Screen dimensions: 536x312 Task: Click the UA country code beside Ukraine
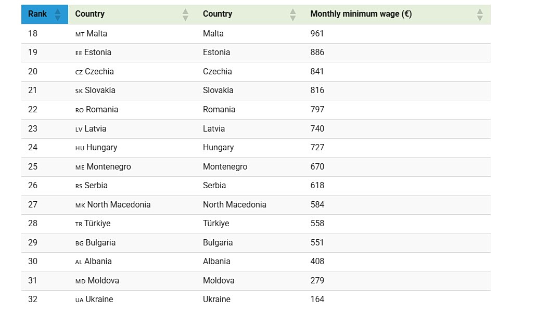[x=80, y=300]
